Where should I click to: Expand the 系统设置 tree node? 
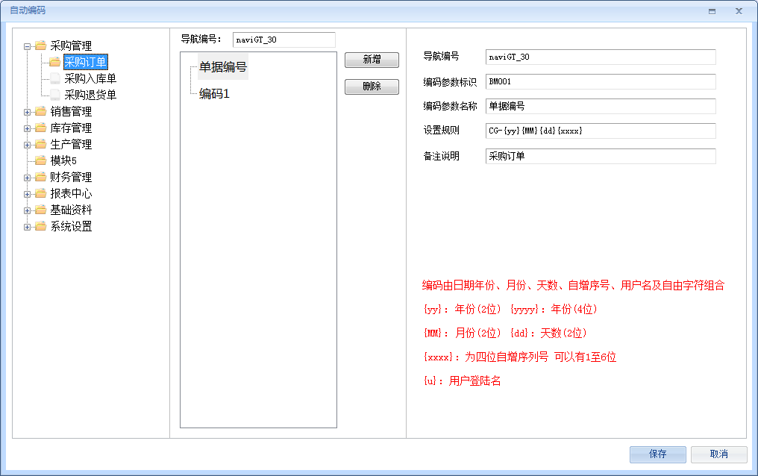pyautogui.click(x=28, y=226)
